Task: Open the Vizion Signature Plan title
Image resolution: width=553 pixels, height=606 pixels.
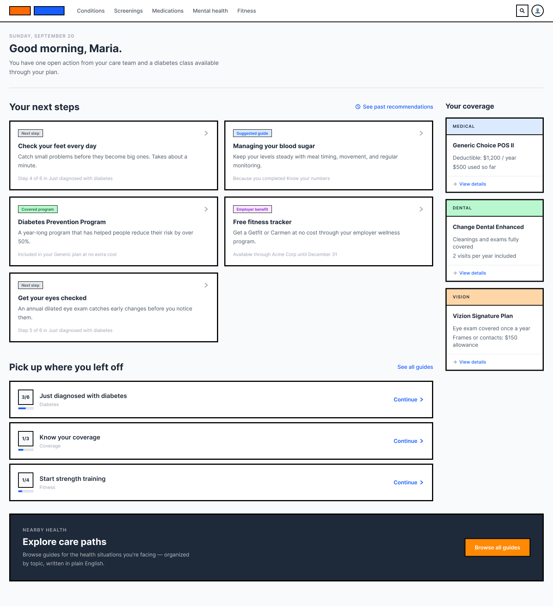Action: coord(483,316)
